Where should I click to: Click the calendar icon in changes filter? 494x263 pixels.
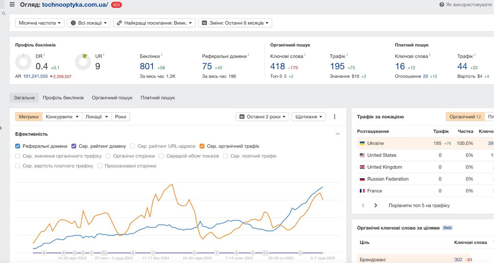pyautogui.click(x=204, y=23)
